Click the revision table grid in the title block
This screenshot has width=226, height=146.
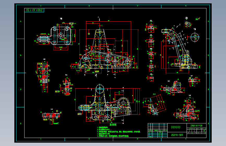pos(158,130)
